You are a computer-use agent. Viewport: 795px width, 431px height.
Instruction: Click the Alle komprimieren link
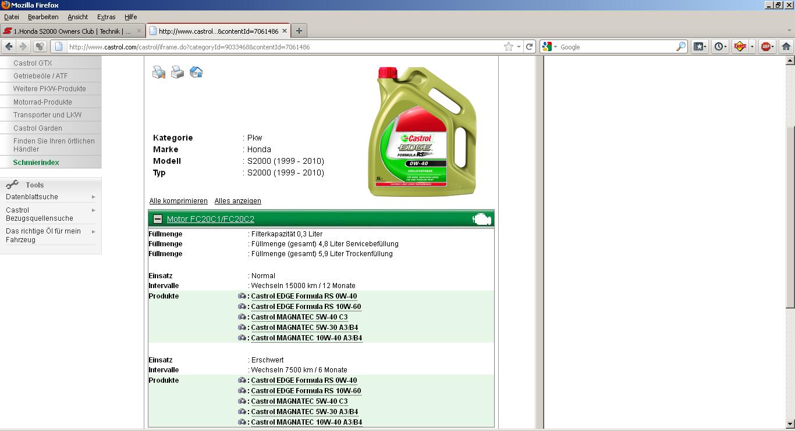(x=178, y=201)
